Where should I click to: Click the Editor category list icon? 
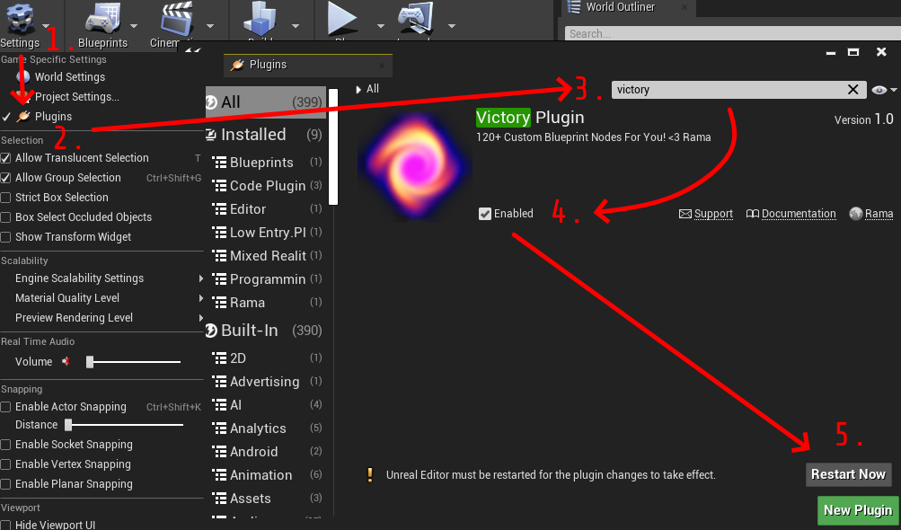click(219, 208)
